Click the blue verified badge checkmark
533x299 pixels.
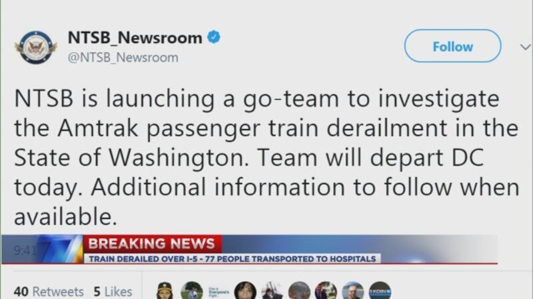pyautogui.click(x=214, y=37)
